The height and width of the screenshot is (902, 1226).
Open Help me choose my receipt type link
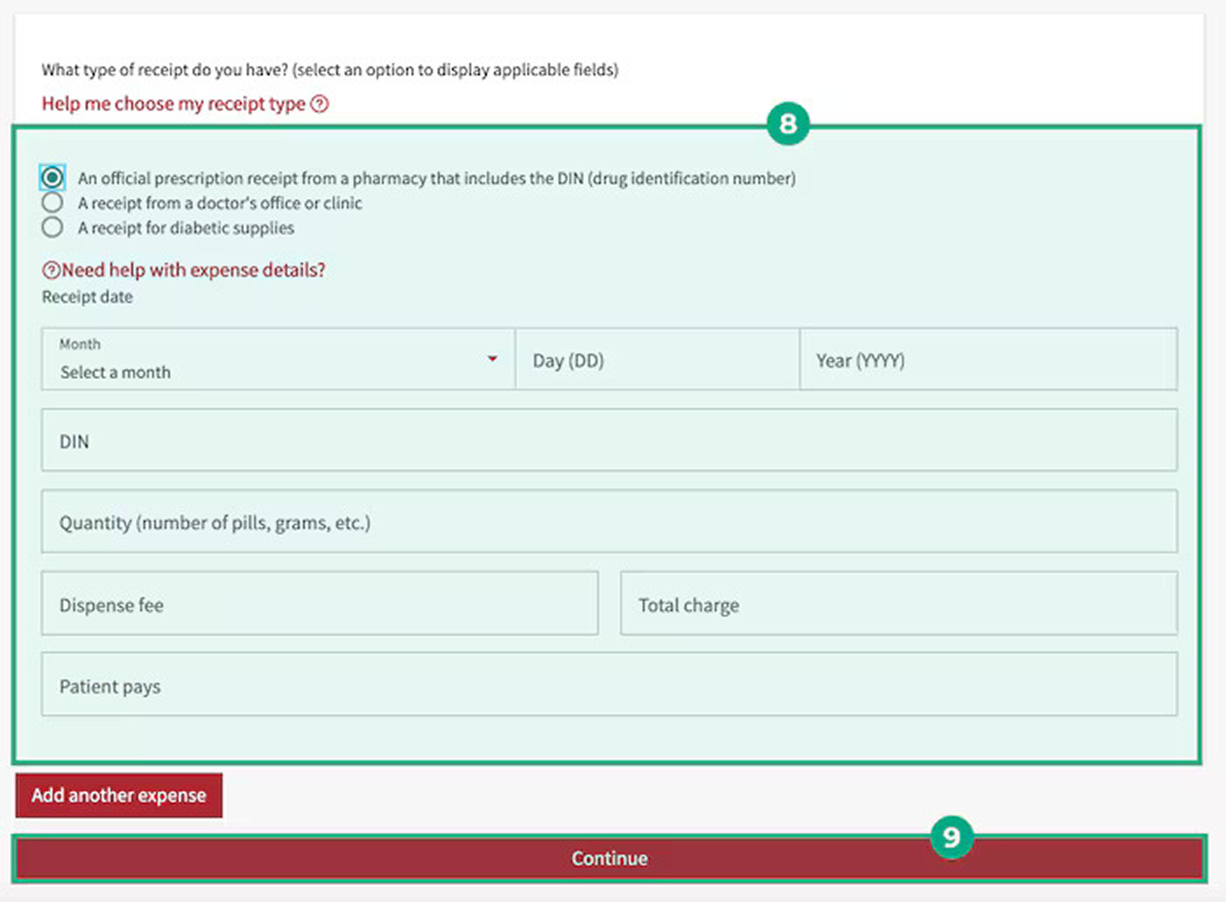pyautogui.click(x=173, y=104)
